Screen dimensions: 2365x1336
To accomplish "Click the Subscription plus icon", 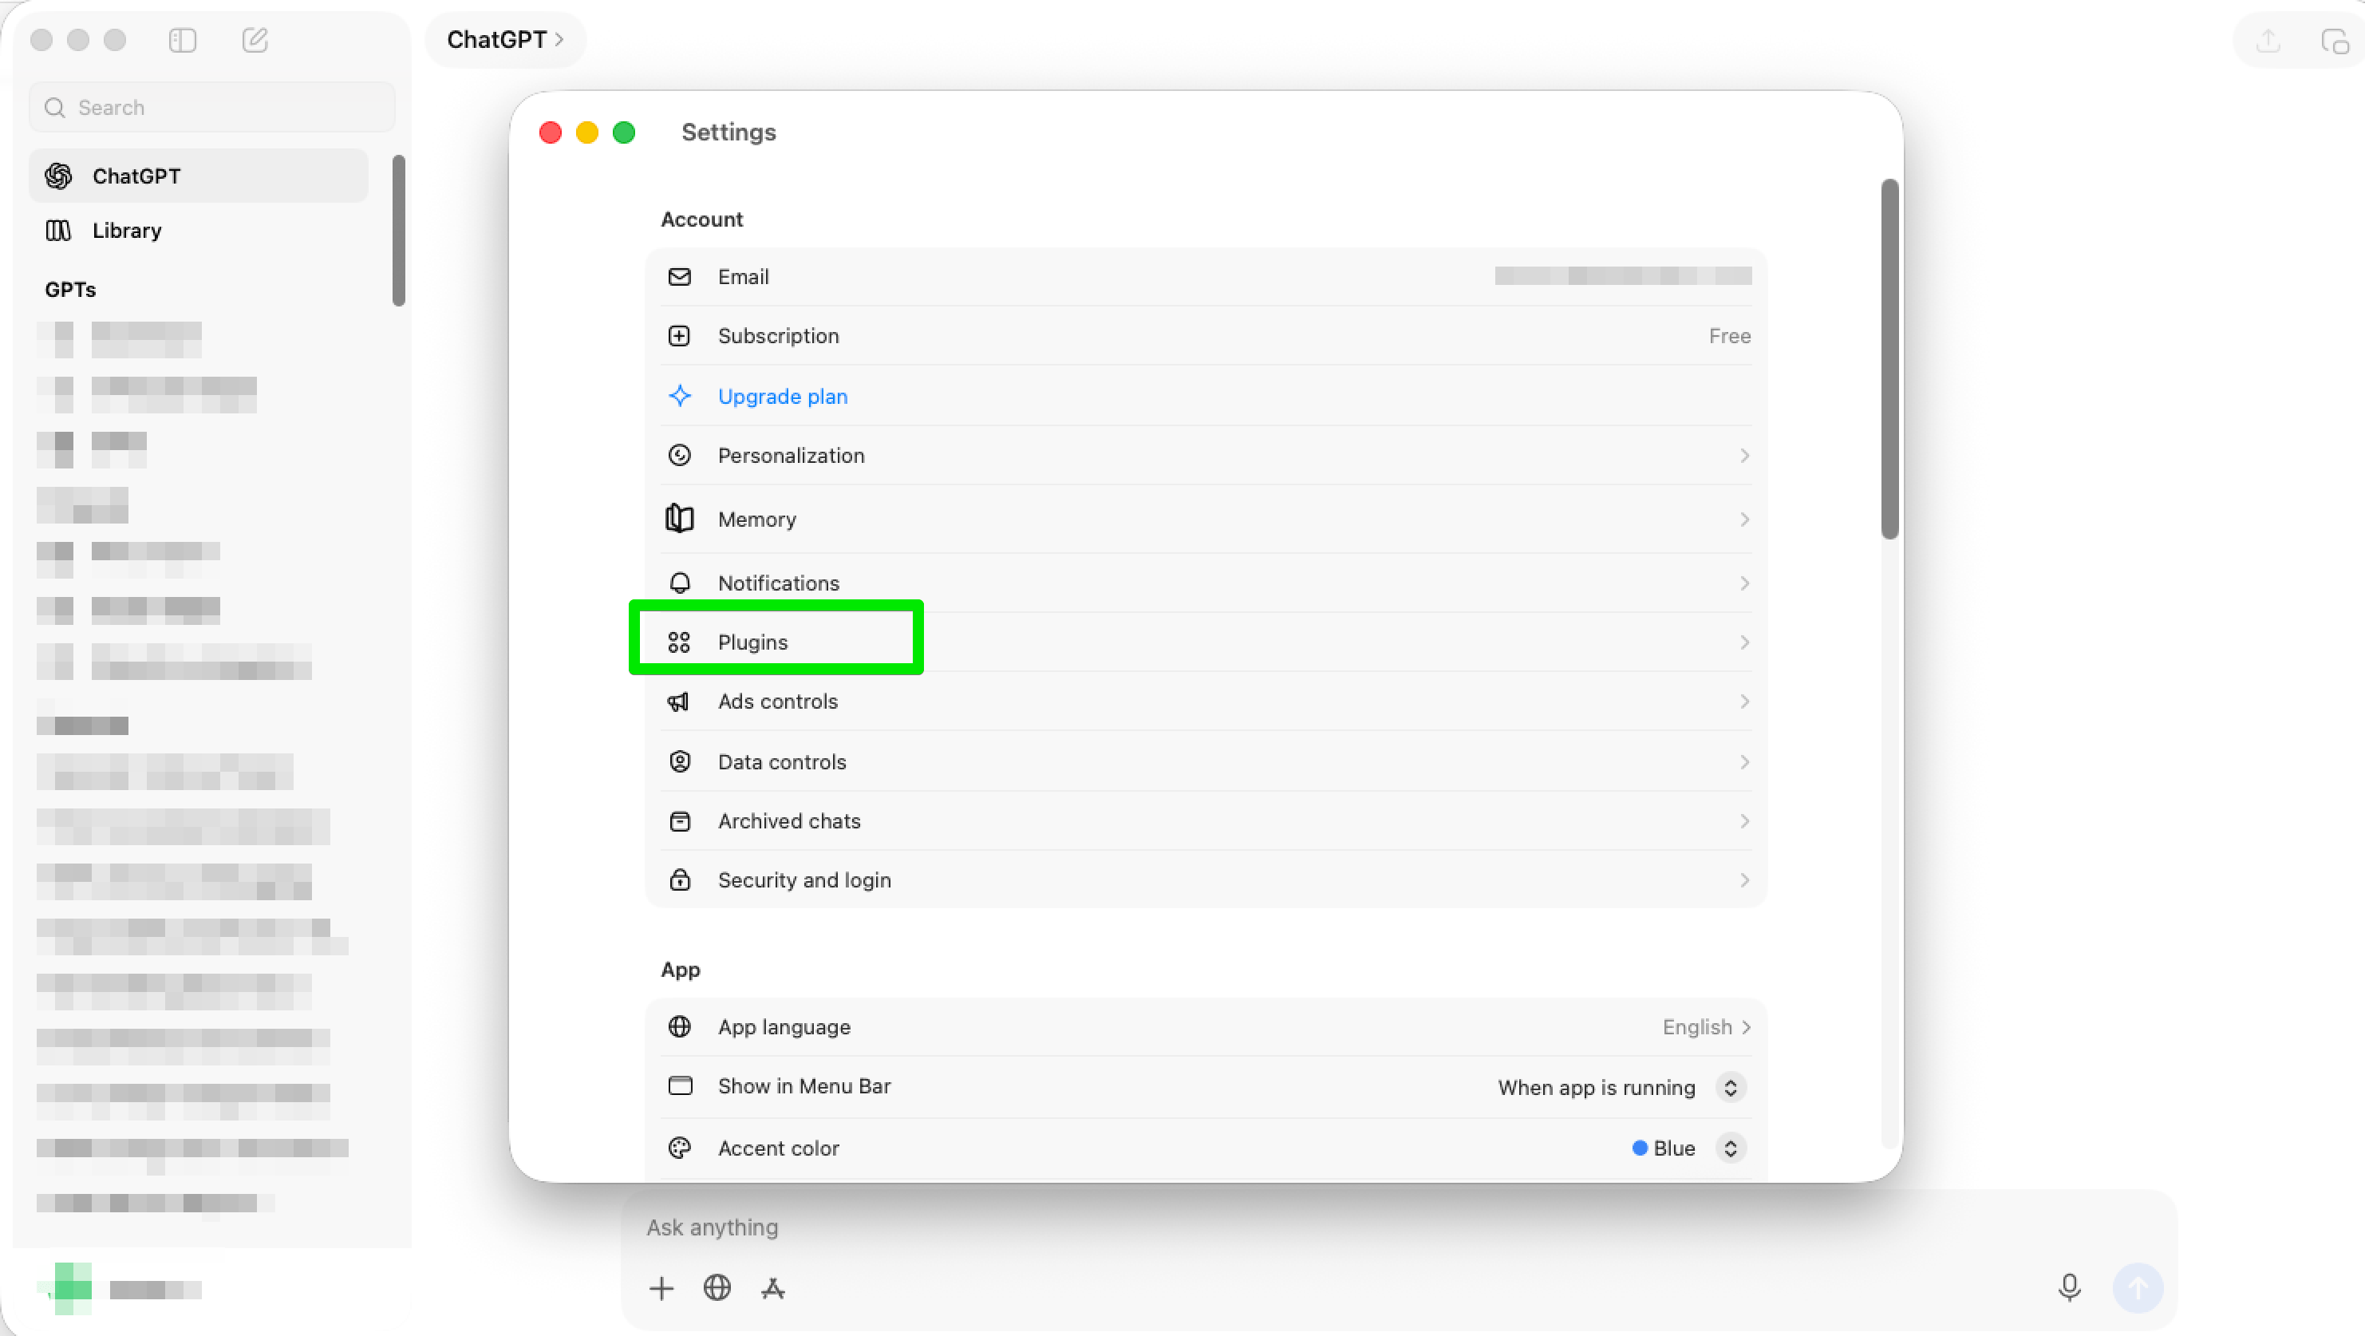I will coord(679,335).
